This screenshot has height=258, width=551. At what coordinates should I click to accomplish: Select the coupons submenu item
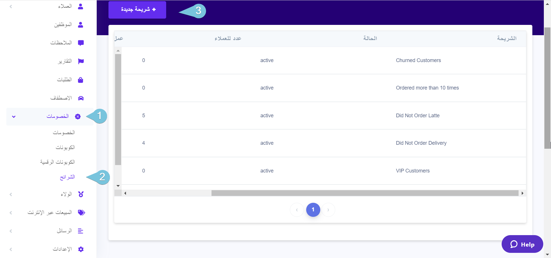point(65,147)
